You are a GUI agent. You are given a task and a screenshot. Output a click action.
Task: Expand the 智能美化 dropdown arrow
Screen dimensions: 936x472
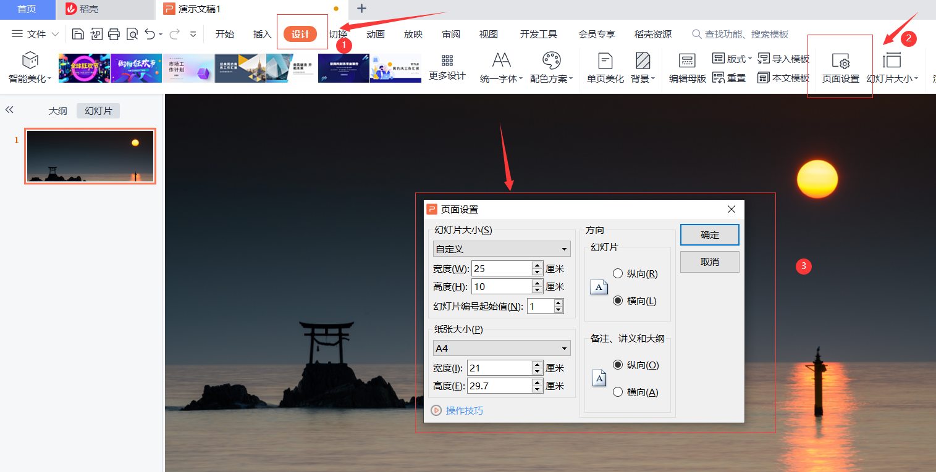[x=49, y=79]
